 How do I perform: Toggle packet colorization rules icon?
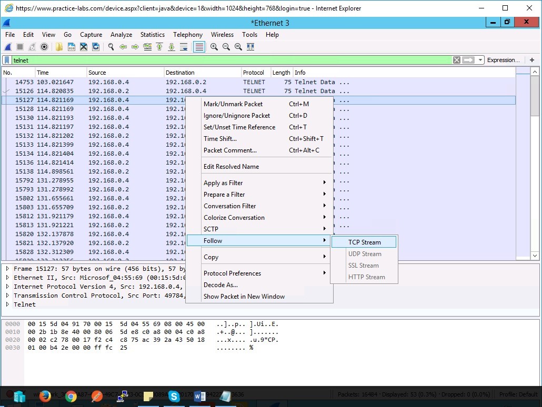(199, 47)
